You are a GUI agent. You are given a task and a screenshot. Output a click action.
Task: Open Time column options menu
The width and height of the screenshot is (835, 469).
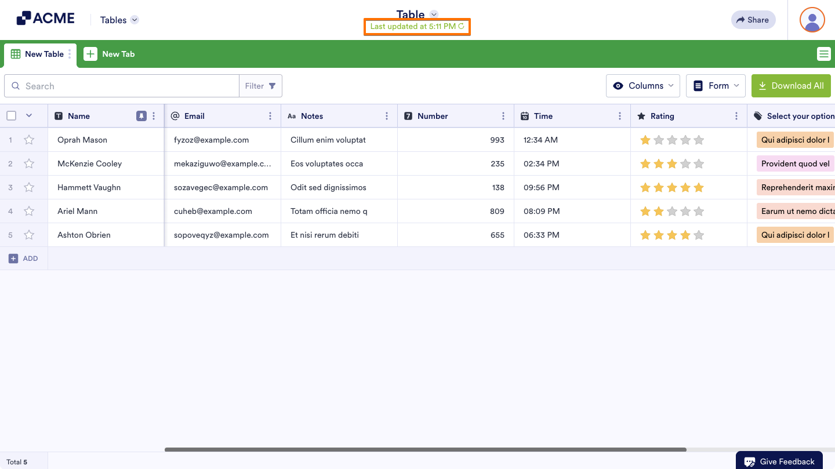(x=620, y=116)
